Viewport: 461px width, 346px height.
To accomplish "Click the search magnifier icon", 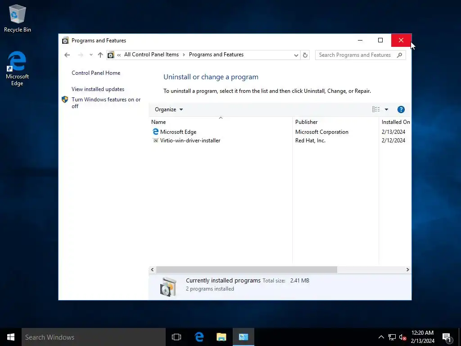I will (x=399, y=55).
